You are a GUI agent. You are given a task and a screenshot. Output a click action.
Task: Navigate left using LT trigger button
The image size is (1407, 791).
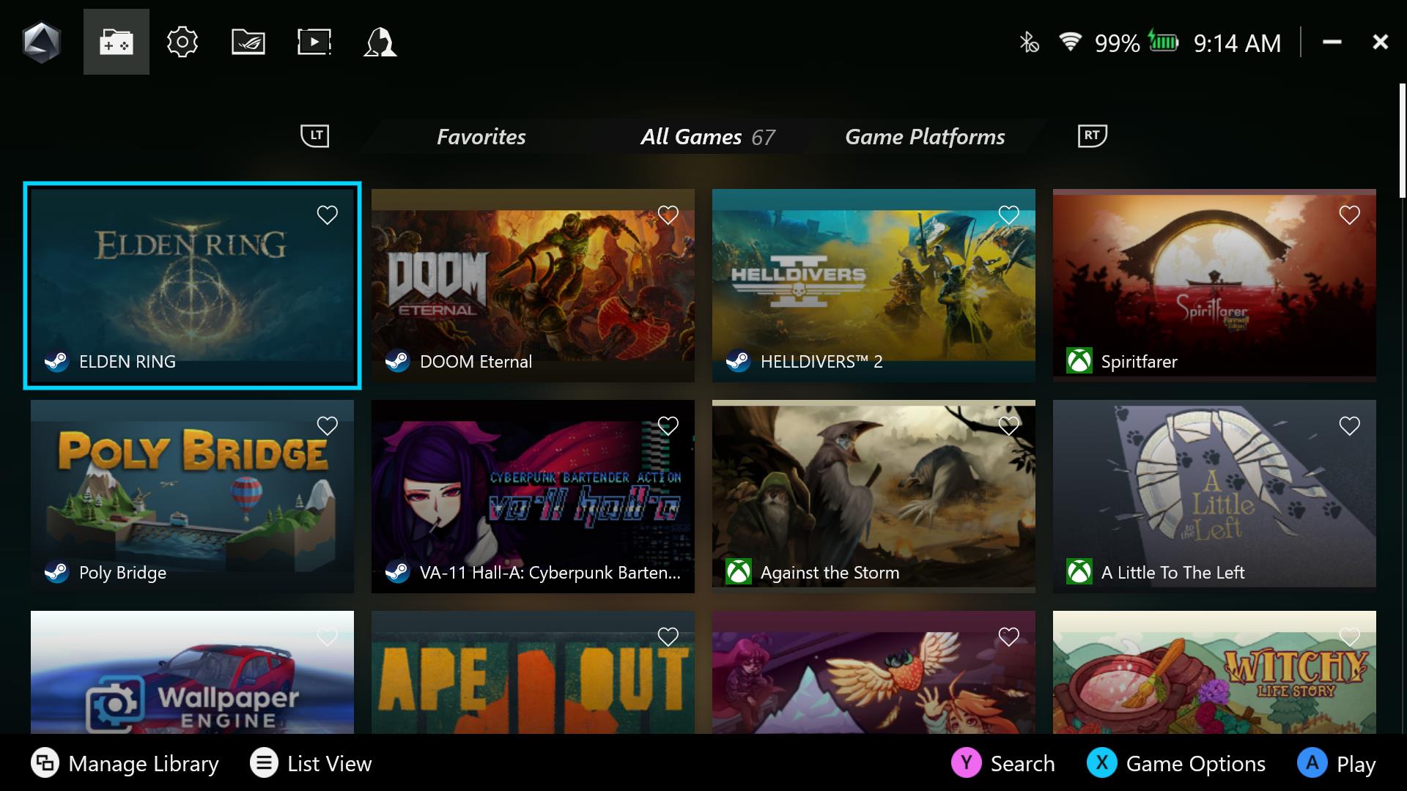click(315, 136)
